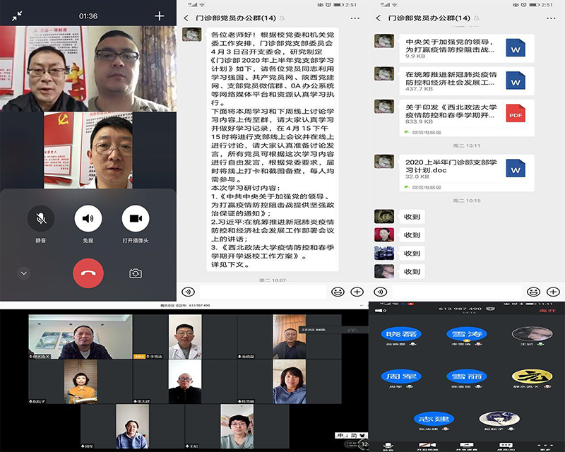Select the 晓磊 participant tile in the meeting
This screenshot has width=565, height=452.
click(x=400, y=335)
